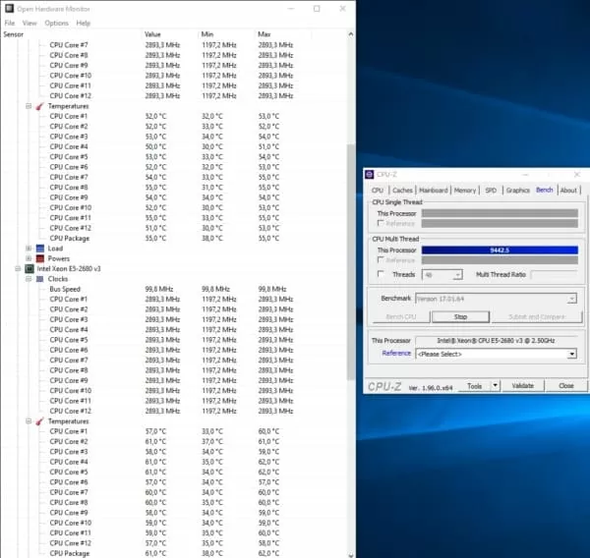Click the single thread This Processor progress bar

(x=500, y=213)
